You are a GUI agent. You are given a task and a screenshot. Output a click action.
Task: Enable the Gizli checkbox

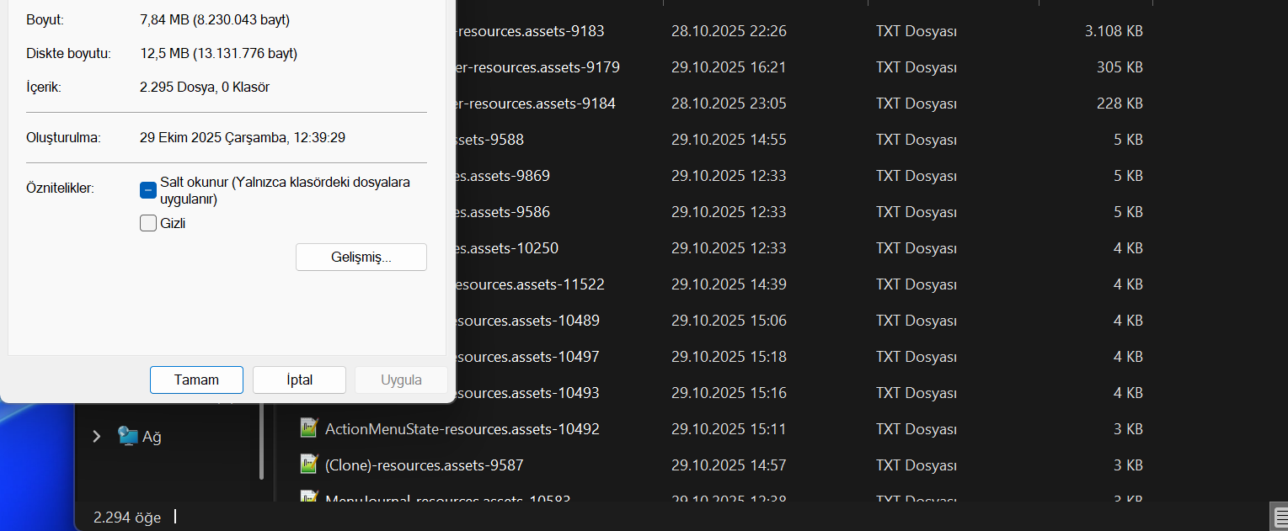pyautogui.click(x=148, y=223)
